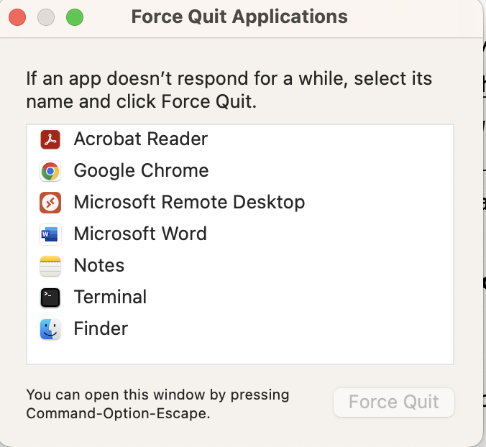Click the Finder face icon

click(50, 329)
